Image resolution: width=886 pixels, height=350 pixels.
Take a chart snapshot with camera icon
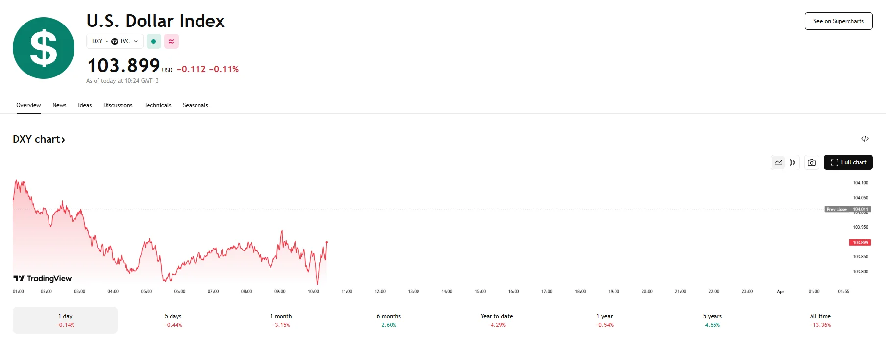pos(812,162)
